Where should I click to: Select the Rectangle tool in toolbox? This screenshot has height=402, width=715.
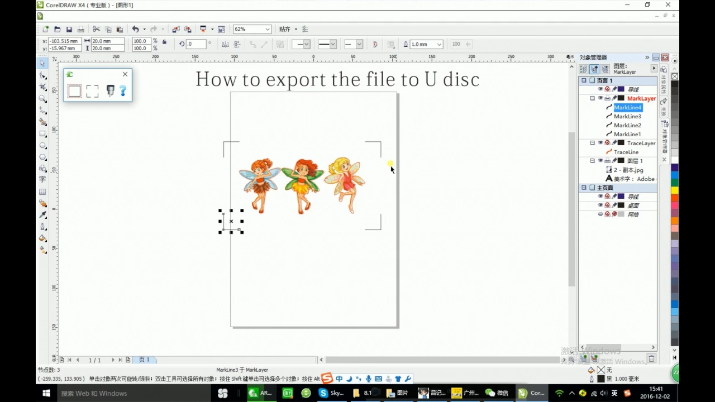pyautogui.click(x=42, y=134)
